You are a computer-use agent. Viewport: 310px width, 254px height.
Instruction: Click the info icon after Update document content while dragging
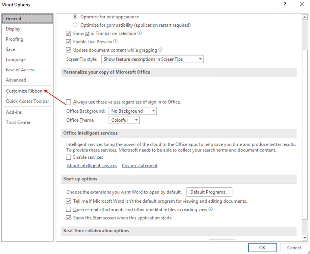160,50
